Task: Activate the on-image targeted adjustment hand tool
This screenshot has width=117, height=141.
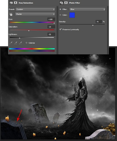Action: [11, 14]
